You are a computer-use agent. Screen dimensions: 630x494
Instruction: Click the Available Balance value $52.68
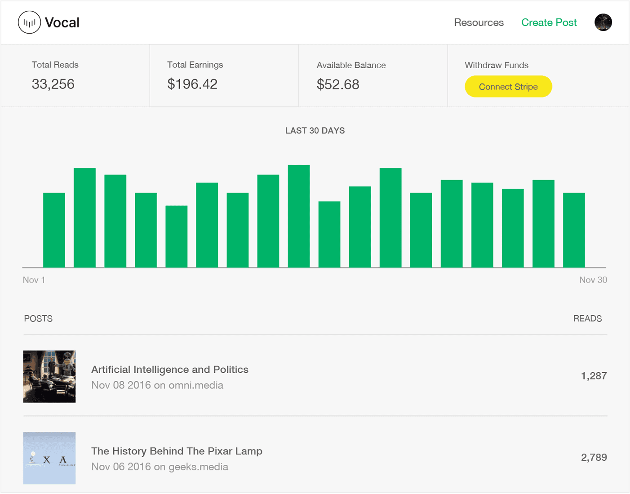[x=338, y=84]
